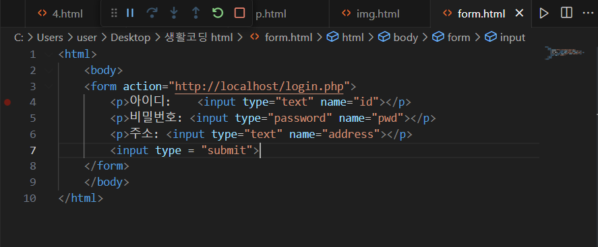Collapse the body fold on line 2
Screen dimensions: 598x247
click(x=49, y=71)
